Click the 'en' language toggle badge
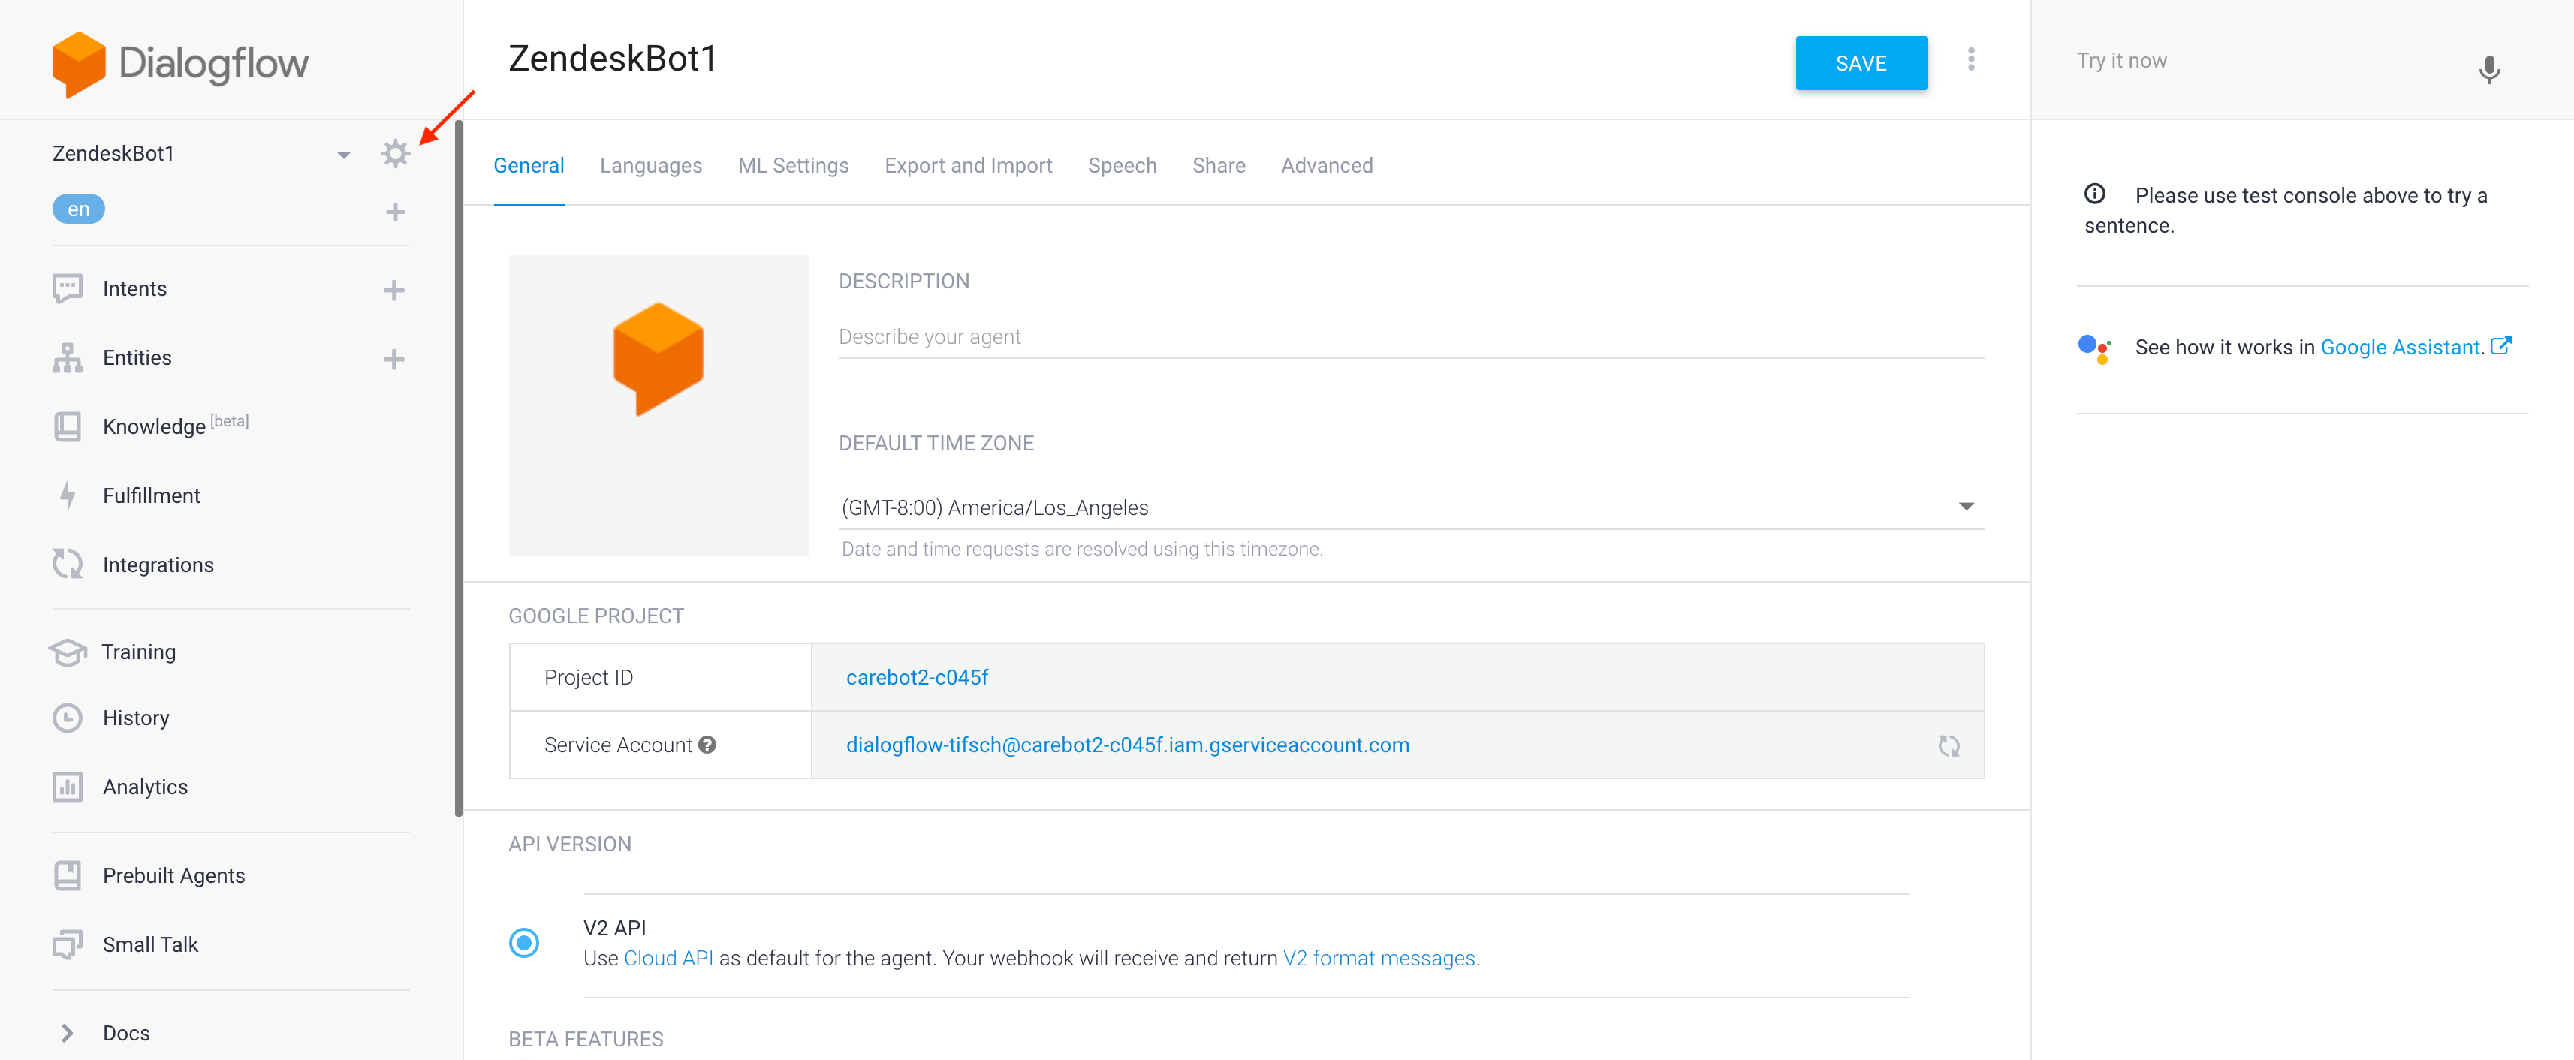This screenshot has height=1060, width=2574. pos(78,208)
